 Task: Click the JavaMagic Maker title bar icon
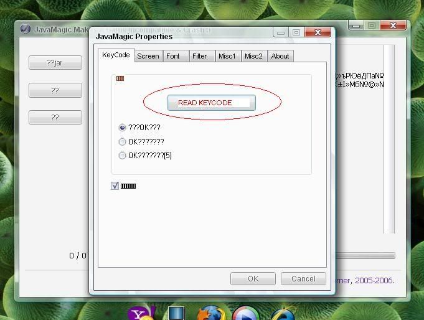click(x=26, y=29)
